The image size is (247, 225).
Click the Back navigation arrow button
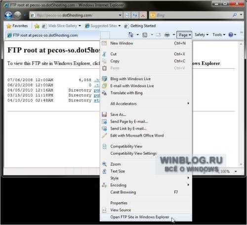click(x=8, y=15)
